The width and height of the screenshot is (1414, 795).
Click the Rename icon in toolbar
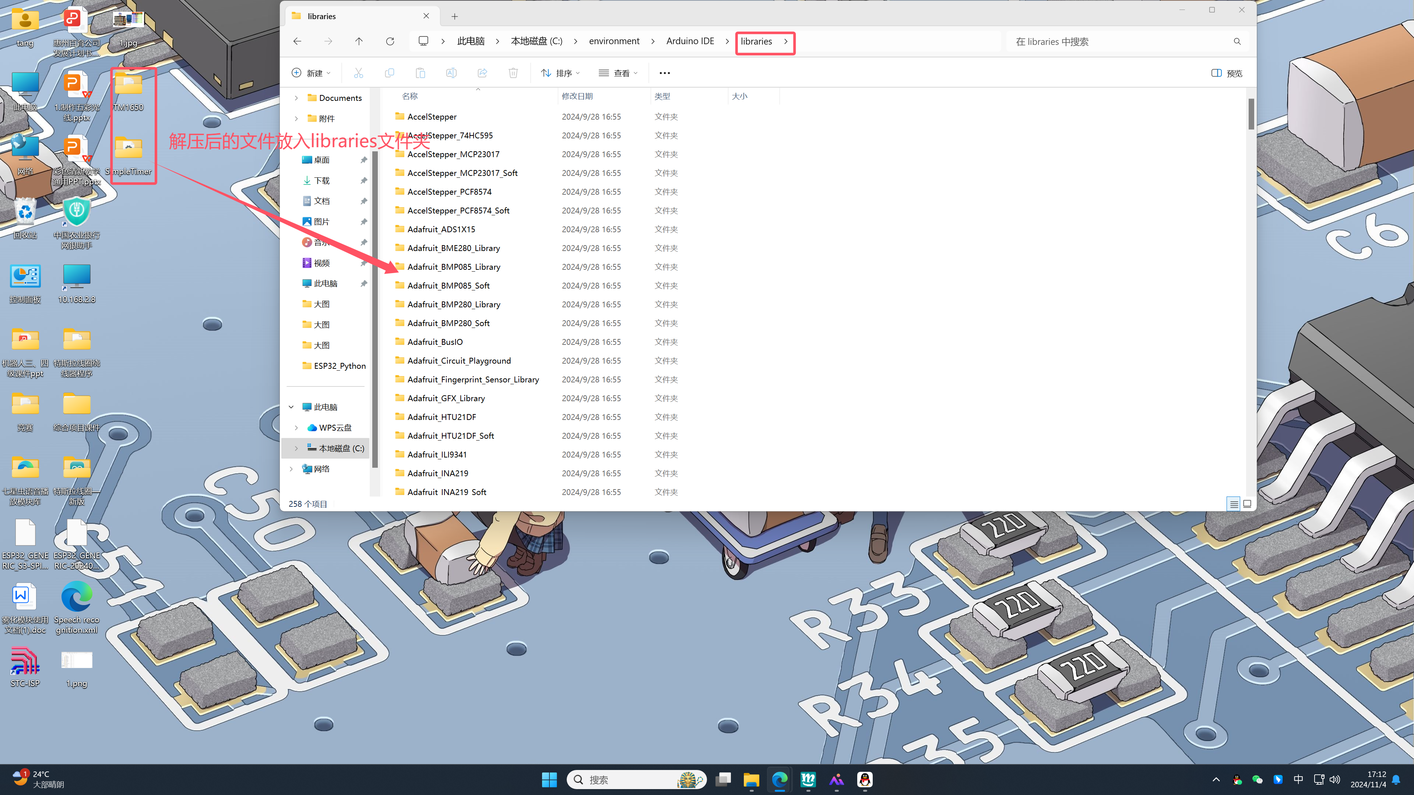click(451, 73)
